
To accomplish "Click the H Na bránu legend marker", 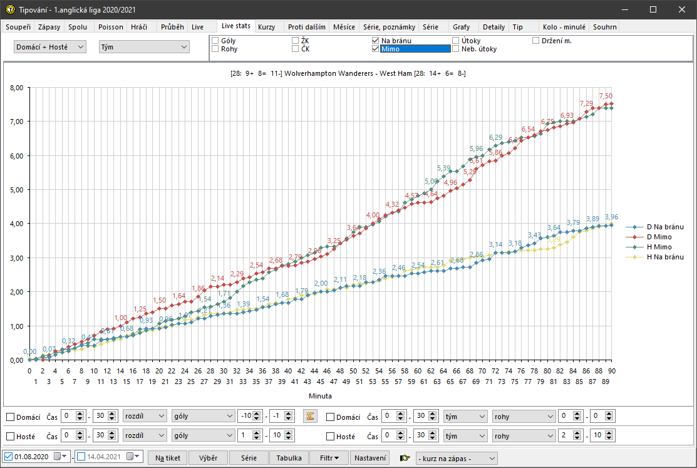I will pos(634,257).
